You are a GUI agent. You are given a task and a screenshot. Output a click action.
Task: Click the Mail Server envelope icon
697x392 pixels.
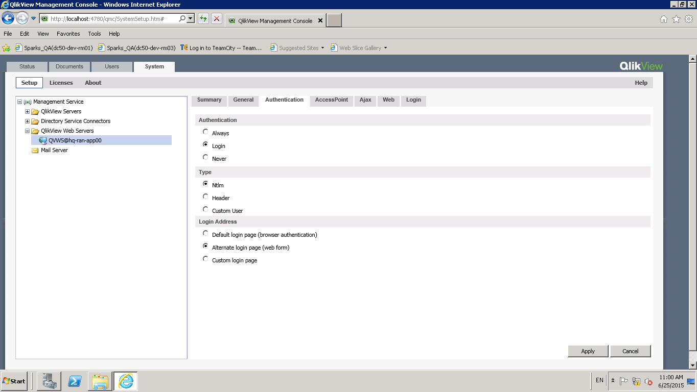[x=35, y=151]
